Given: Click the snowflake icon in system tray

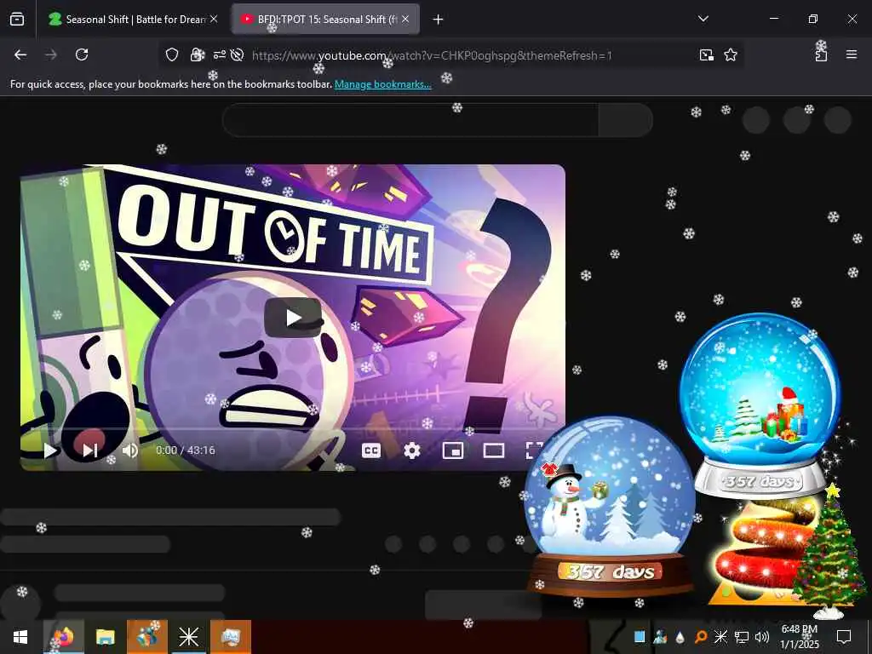Looking at the screenshot, I should click(x=720, y=637).
